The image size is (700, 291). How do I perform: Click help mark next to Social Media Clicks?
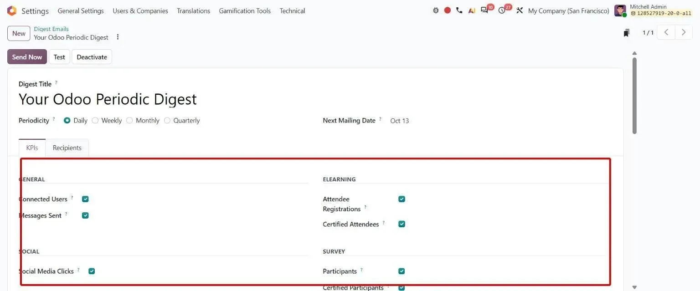(78, 270)
